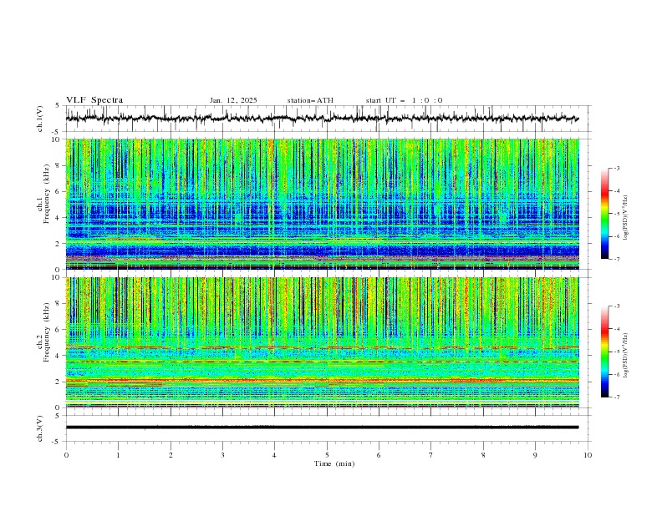
Task: Click inside the ch.2 spectrogram panel
Action: [x=322, y=342]
